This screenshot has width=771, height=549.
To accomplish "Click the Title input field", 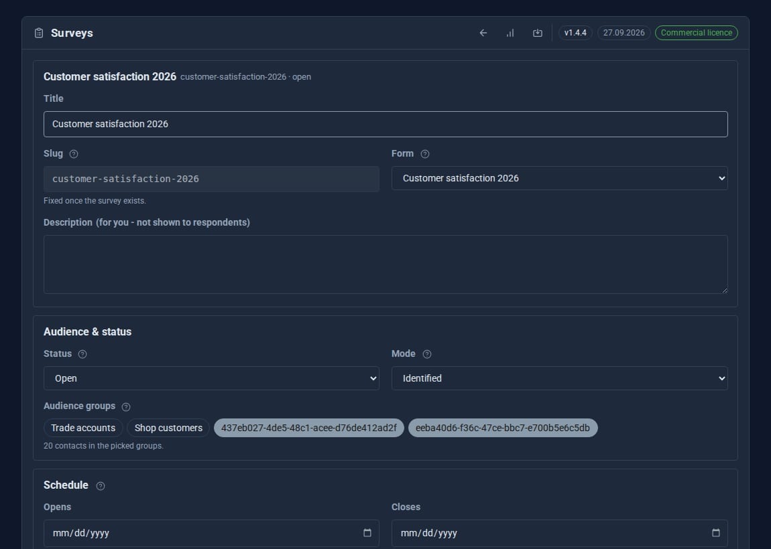I will [x=385, y=125].
